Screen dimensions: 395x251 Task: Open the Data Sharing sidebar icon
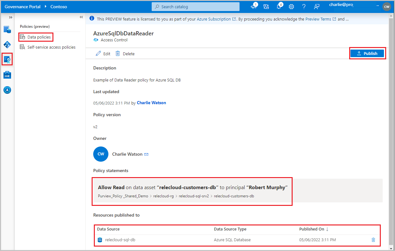click(x=7, y=90)
